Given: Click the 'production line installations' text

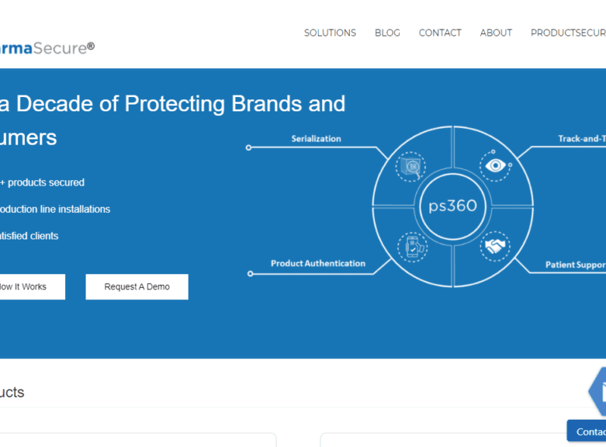Looking at the screenshot, I should pyautogui.click(x=55, y=209).
